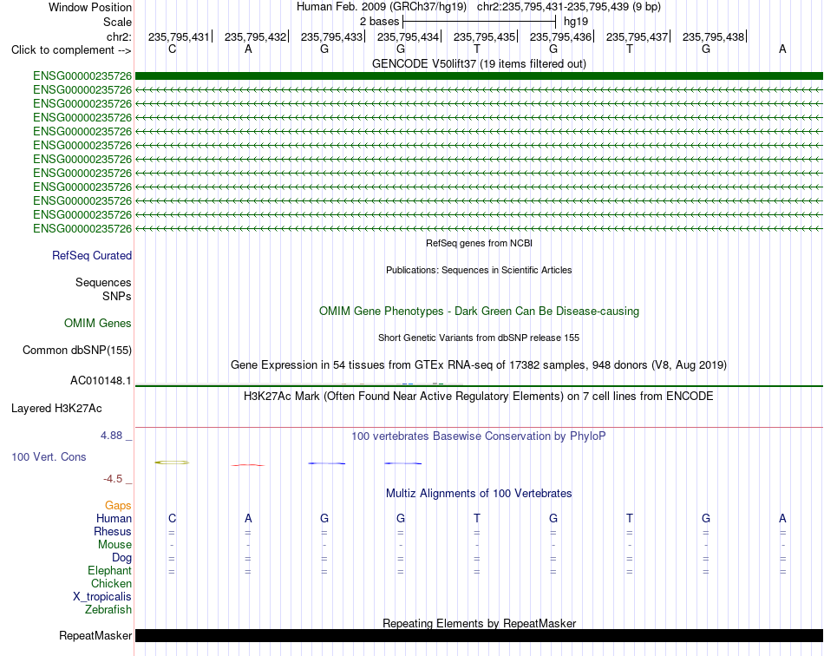The image size is (824, 656).
Task: Select the Elephant species label
Action: 110,571
